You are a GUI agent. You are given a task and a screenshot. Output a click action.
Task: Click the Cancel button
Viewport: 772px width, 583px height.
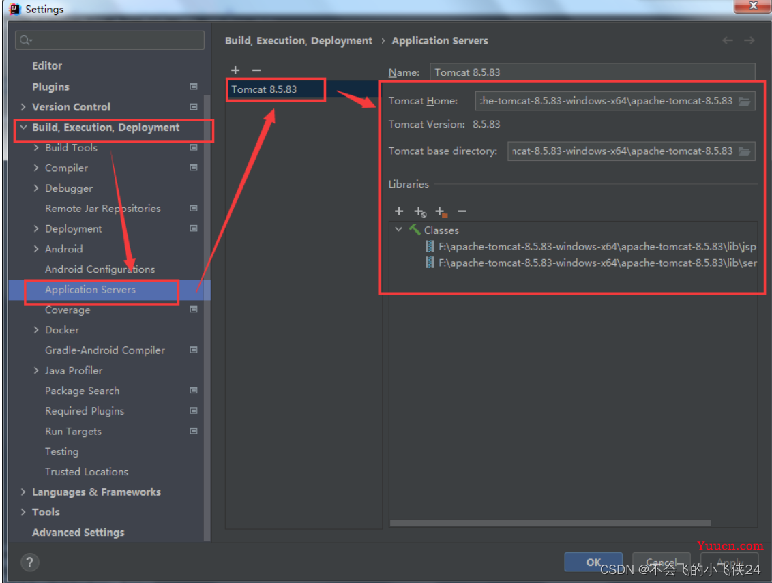pos(662,562)
